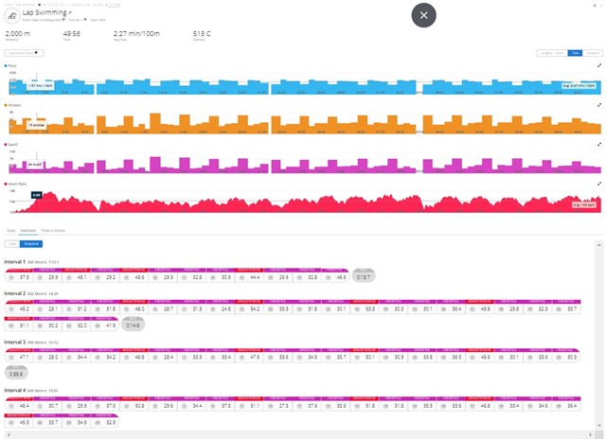The width and height of the screenshot is (606, 440).
Task: Expand the Strokes chart to full screen
Action: pos(599,105)
